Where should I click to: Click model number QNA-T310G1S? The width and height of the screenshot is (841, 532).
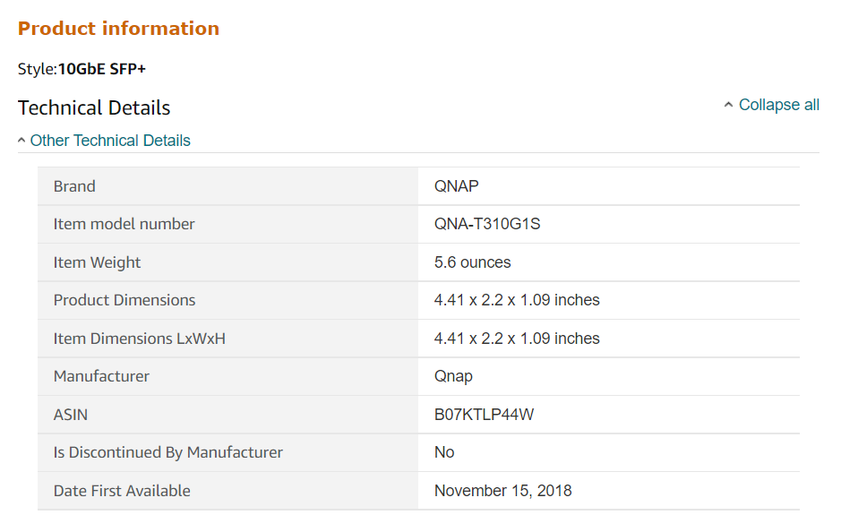487,224
